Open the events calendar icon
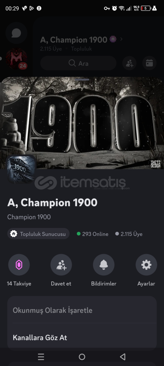The image size is (164, 366). point(149,63)
